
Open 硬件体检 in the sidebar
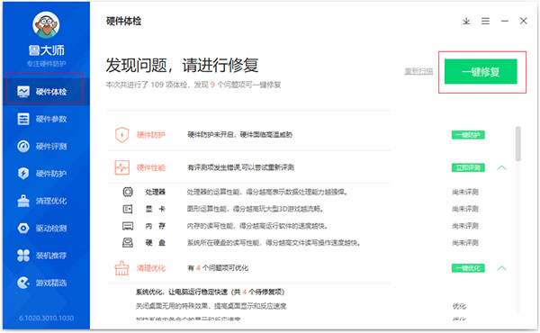coord(45,92)
